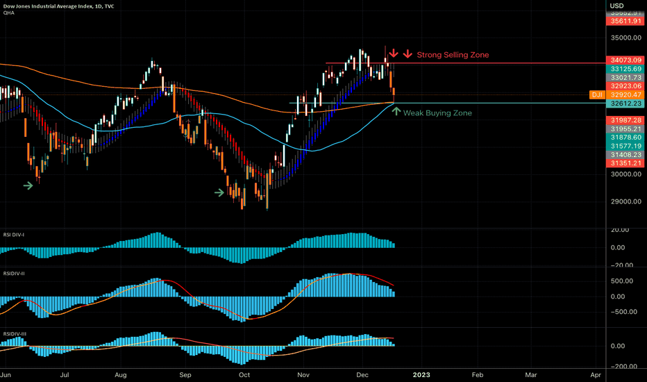The height and width of the screenshot is (382, 647).
Task: Select the QHA indicator label
Action: [8, 13]
